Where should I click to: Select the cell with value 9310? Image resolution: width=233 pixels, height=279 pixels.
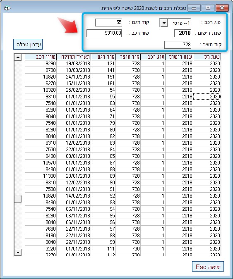[41, 97]
